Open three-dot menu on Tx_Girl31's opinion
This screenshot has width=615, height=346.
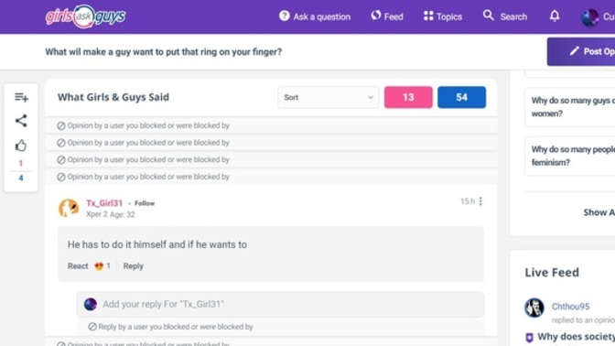pyautogui.click(x=480, y=201)
